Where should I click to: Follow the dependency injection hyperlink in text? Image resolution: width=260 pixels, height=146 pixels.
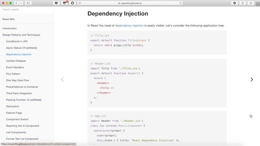pos(129,26)
